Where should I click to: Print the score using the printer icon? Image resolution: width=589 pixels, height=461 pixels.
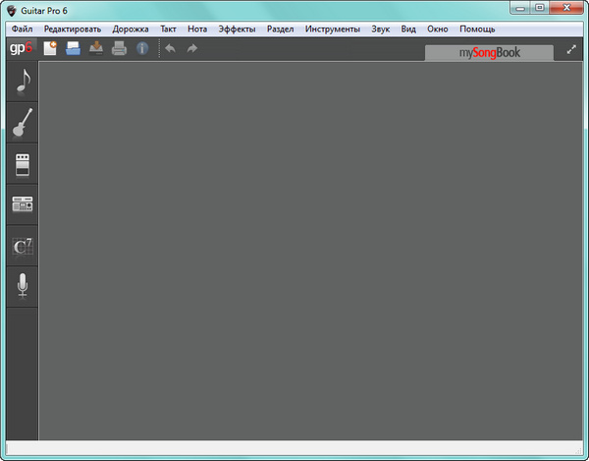119,48
